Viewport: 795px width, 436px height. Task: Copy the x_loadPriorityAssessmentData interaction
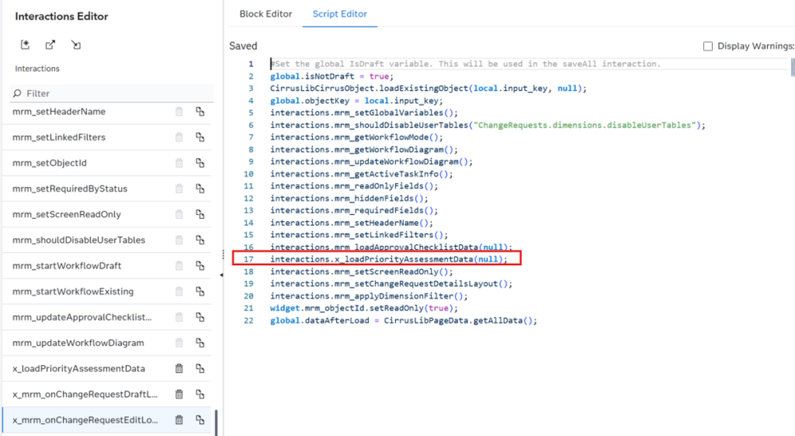200,368
